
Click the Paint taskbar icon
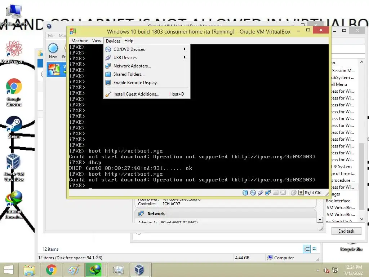74,270
